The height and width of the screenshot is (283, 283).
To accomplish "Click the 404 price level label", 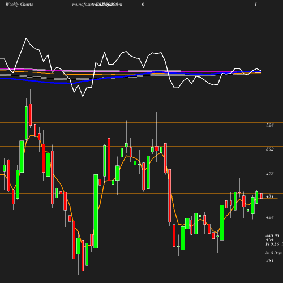I will pos(269,239).
